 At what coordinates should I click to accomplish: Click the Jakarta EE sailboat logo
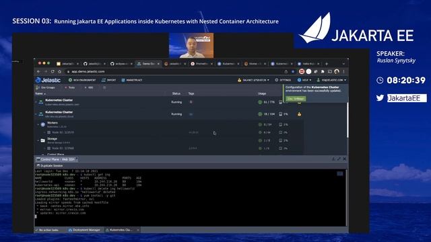click(315, 28)
